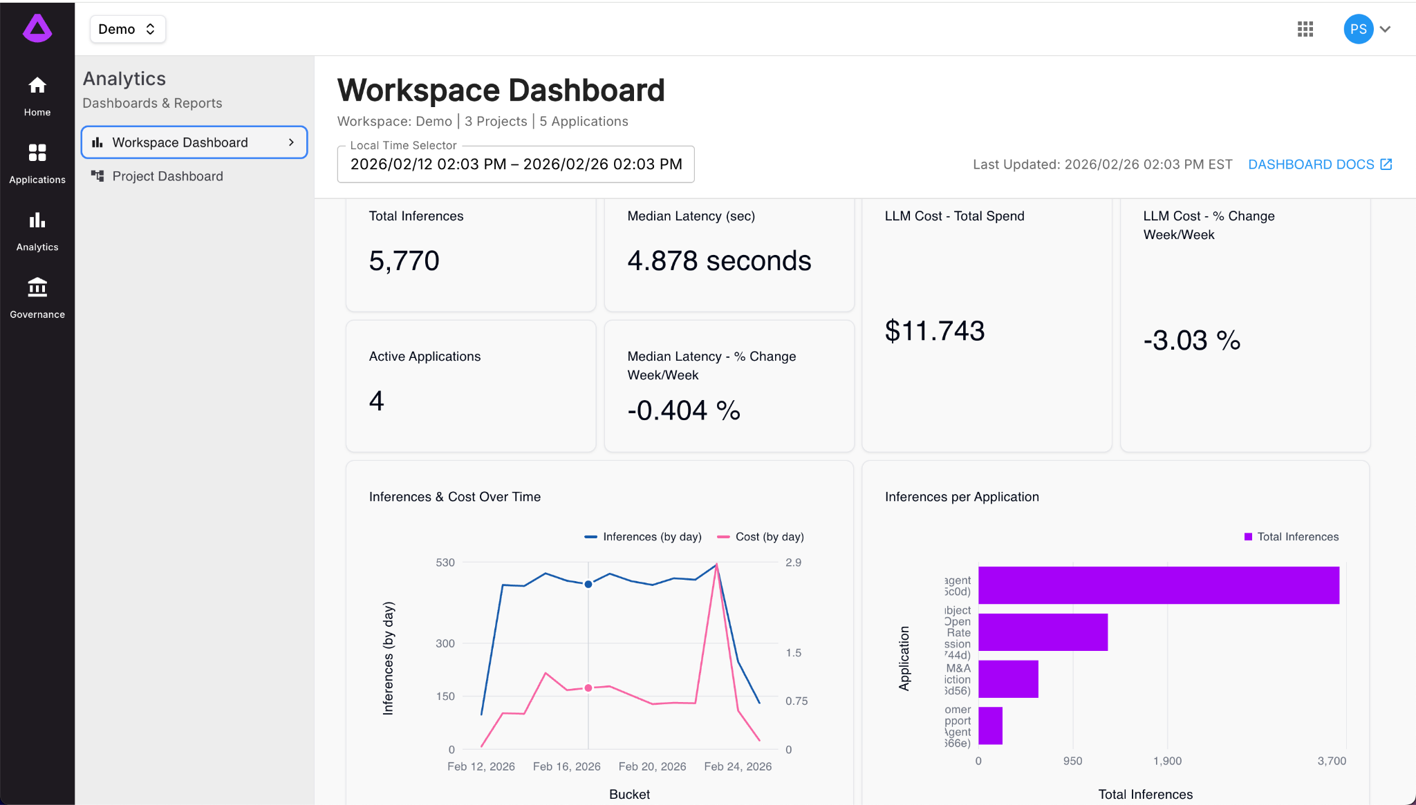Click the Local Time Selector date range field
This screenshot has height=805, width=1416.
point(516,164)
